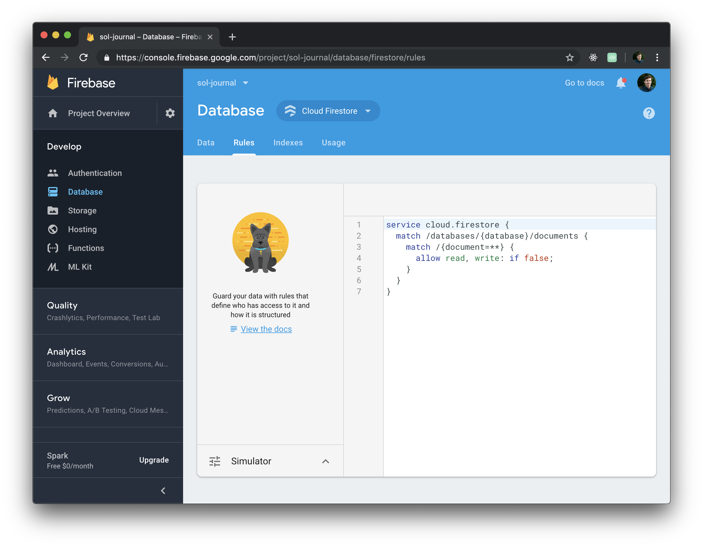Click the Functions brackets icon

click(53, 248)
